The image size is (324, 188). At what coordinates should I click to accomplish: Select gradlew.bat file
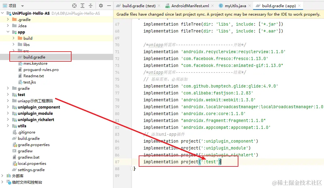point(28,157)
